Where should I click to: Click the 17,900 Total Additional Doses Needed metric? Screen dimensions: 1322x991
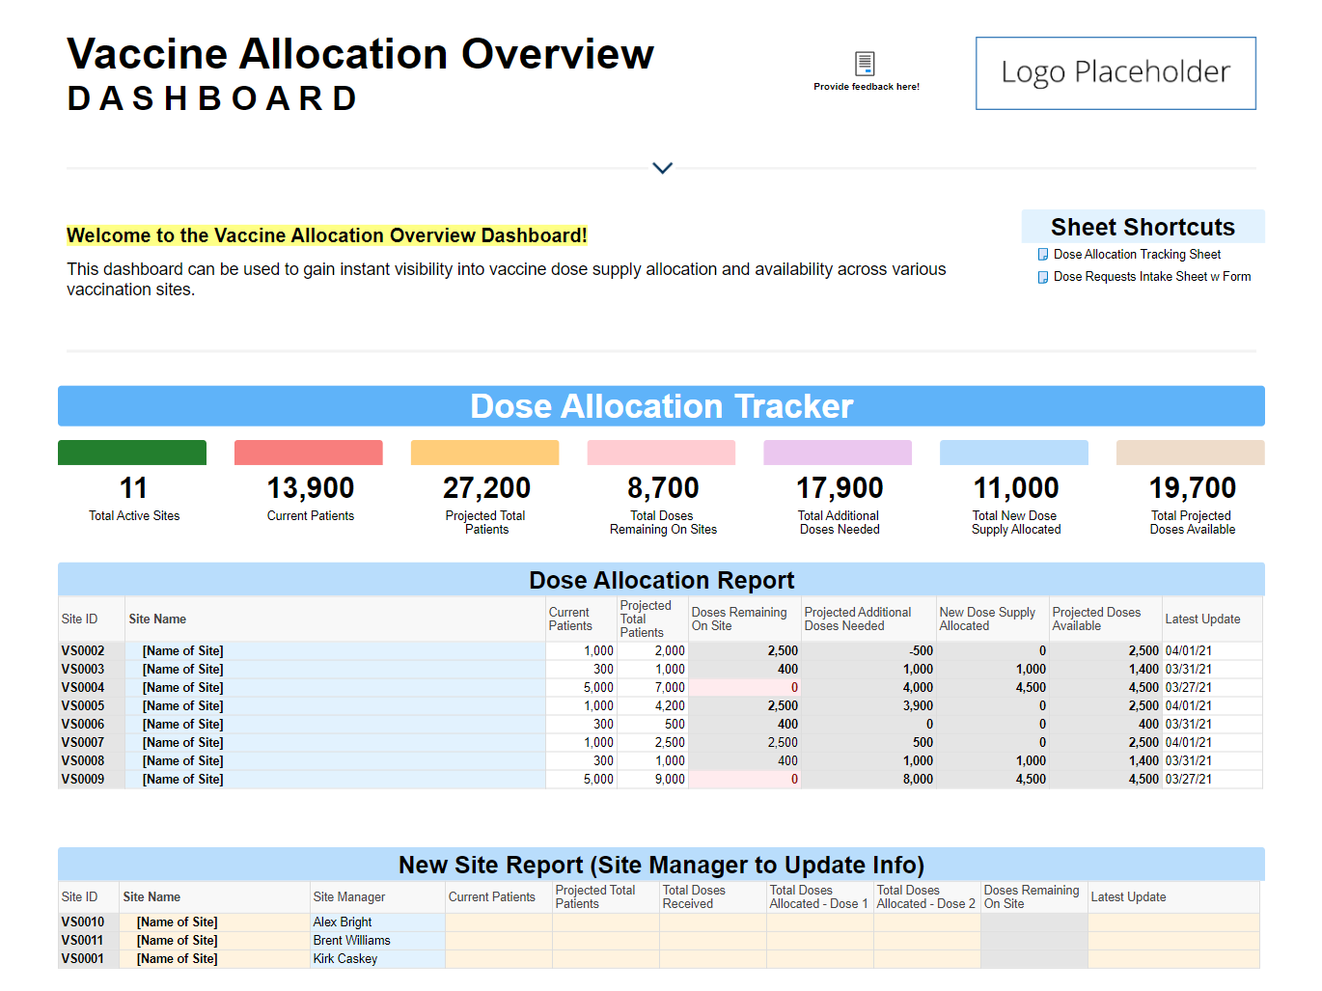[840, 488]
